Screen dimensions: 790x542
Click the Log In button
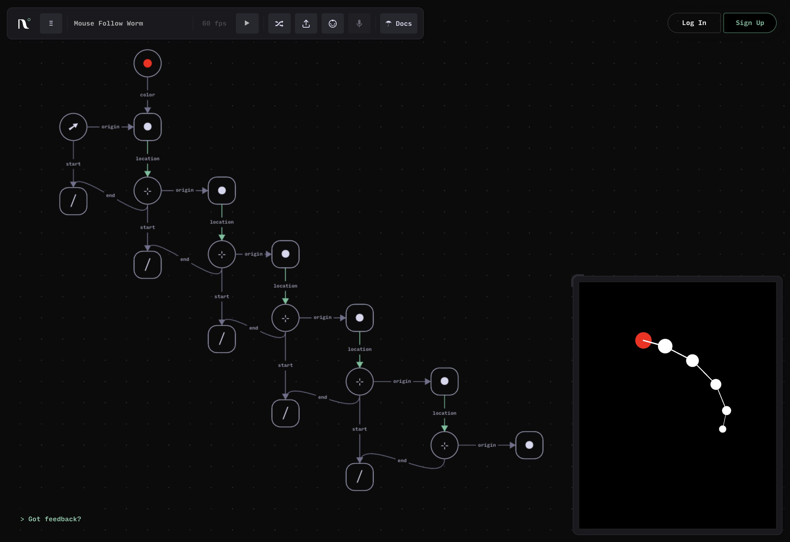click(x=694, y=23)
